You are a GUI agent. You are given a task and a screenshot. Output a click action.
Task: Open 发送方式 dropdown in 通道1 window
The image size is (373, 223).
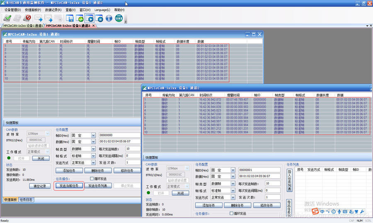93,162
